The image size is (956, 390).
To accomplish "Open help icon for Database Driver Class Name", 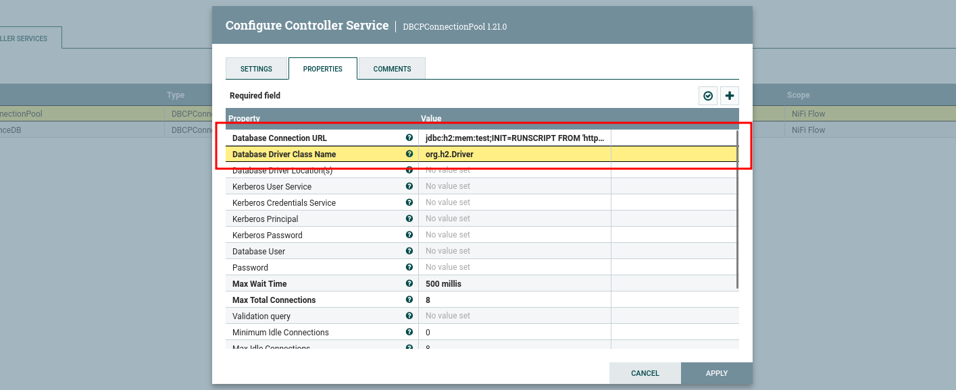I will (409, 154).
